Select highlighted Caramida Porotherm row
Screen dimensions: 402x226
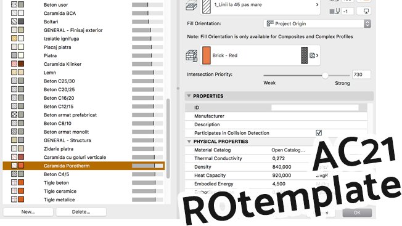tap(84, 166)
